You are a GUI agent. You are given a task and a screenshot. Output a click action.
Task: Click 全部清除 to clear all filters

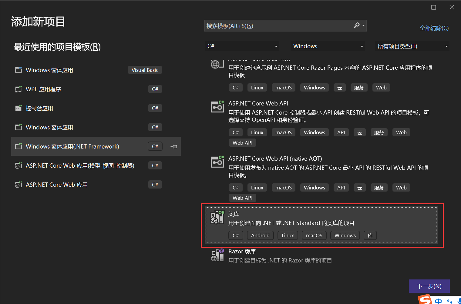(x=434, y=28)
